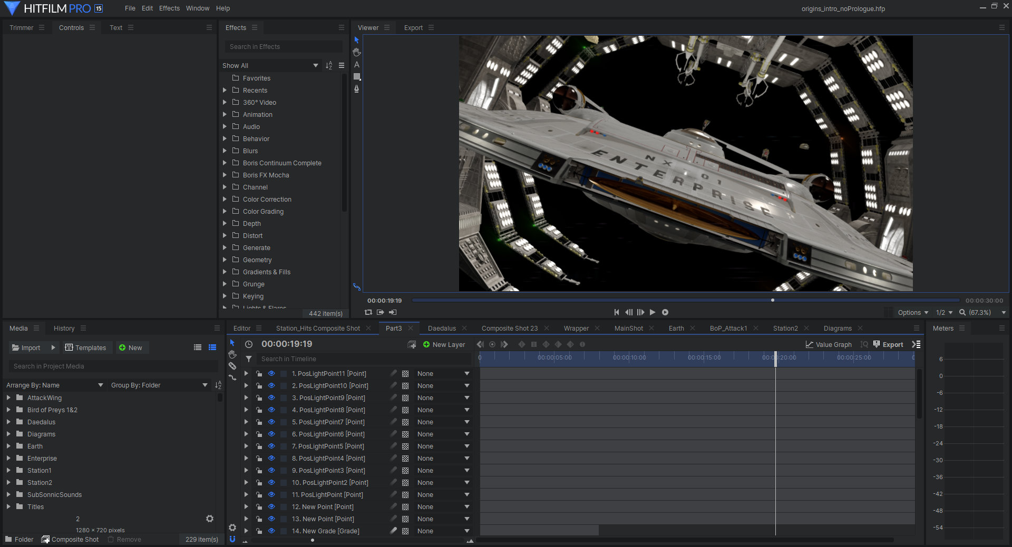Select the Text tool in Viewer toolbar

(x=357, y=64)
